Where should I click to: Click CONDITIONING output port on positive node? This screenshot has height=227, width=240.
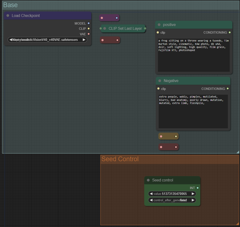(229, 32)
